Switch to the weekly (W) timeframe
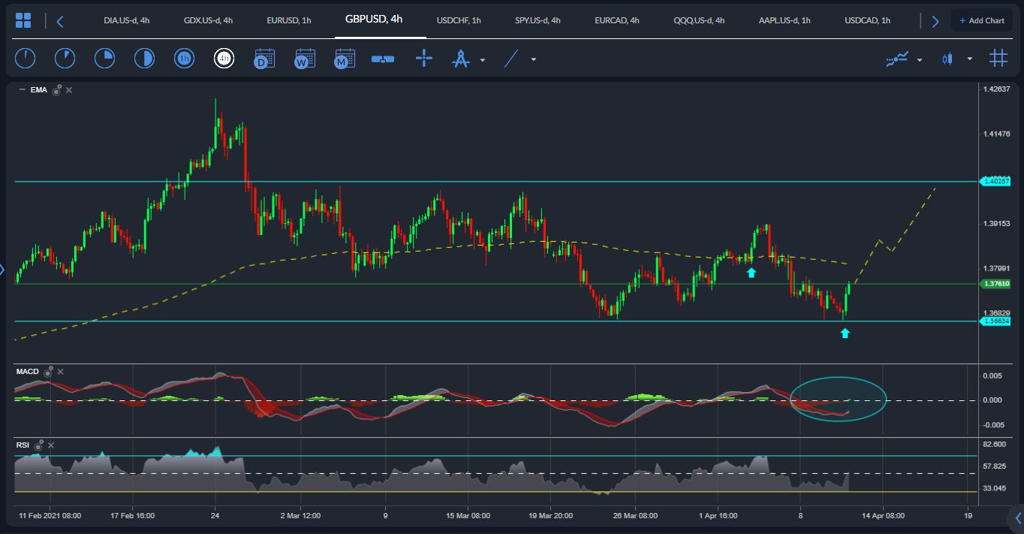This screenshot has height=534, width=1024. point(304,59)
